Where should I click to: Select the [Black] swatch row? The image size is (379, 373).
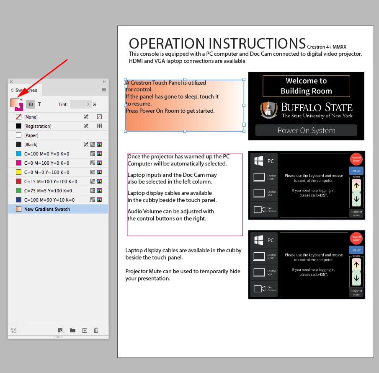pos(58,145)
